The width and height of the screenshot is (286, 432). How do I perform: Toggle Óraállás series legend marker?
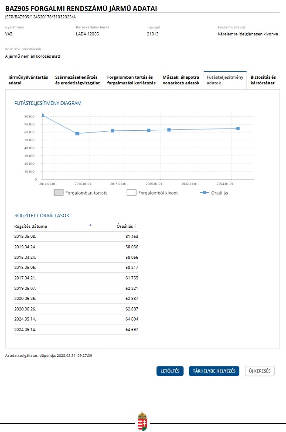click(204, 192)
